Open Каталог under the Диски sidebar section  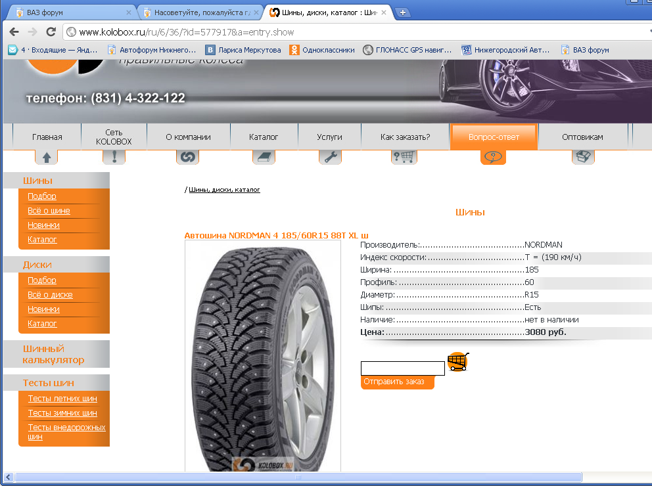point(42,324)
